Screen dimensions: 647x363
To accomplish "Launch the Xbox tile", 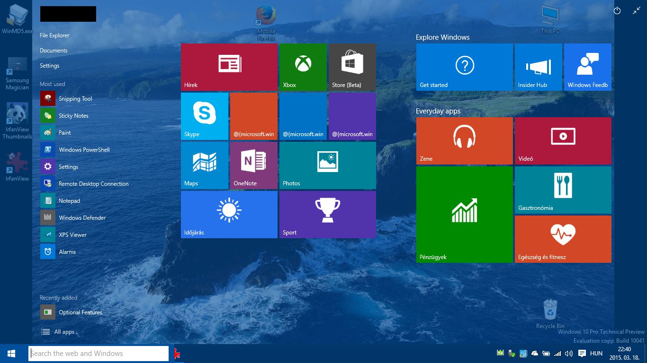I will pyautogui.click(x=303, y=67).
